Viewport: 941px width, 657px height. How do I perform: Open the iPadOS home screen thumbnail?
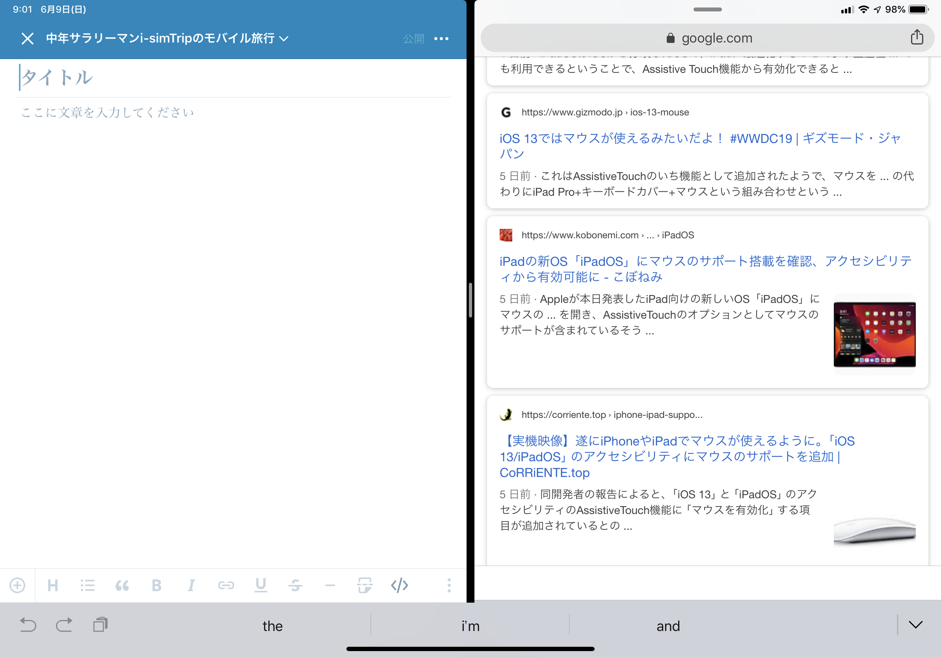(x=874, y=334)
